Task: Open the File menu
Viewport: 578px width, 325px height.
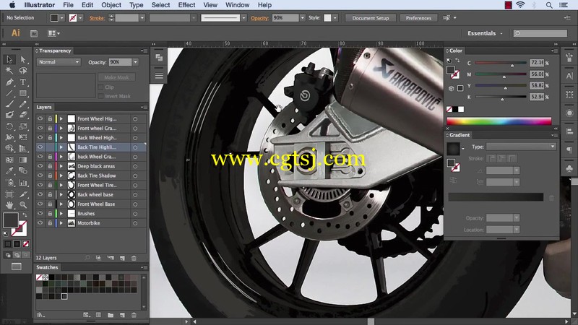Action: 68,5
